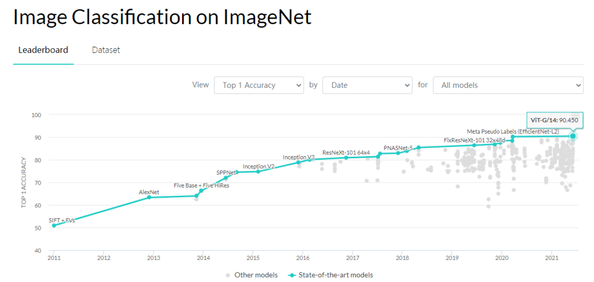Click the ViT-G/14 tooltip label
This screenshot has width=594, height=282.
pyautogui.click(x=554, y=121)
